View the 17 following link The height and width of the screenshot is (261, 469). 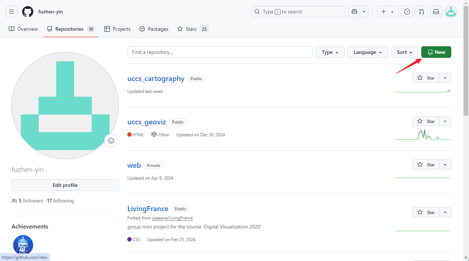pyautogui.click(x=60, y=201)
